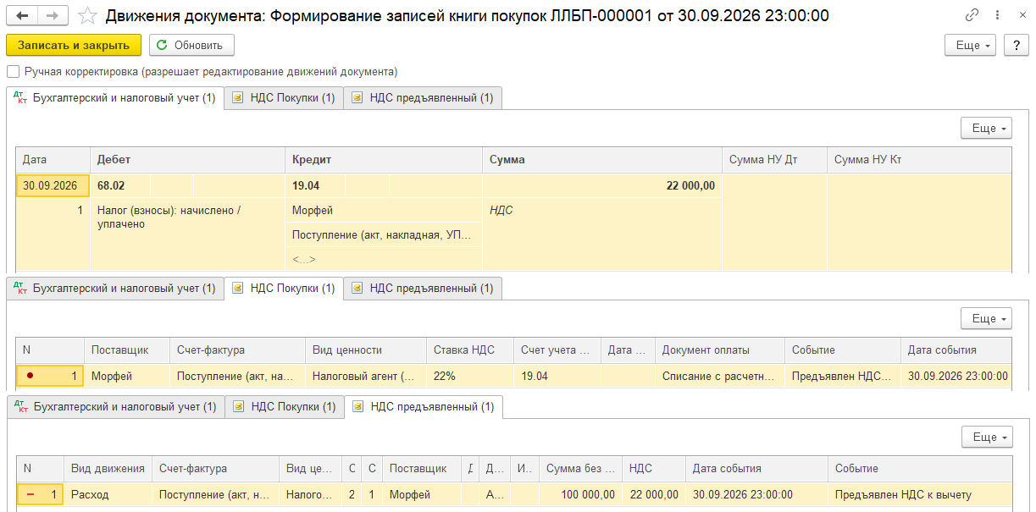
Task: Click Морфей supplier cell in bottom table
Action: point(421,494)
